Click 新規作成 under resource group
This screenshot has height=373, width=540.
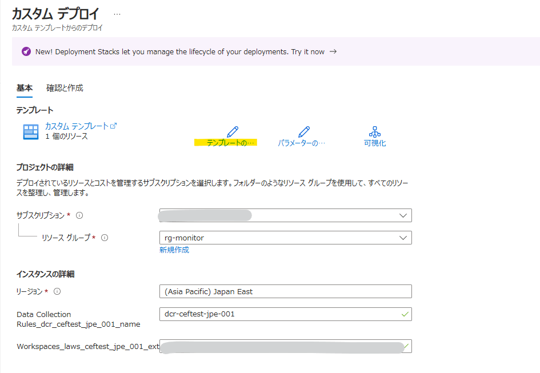tap(174, 250)
